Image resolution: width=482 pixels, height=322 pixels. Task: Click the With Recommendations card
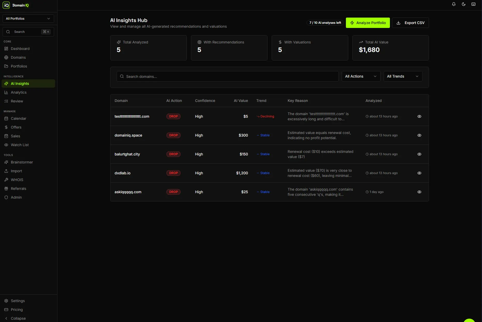point(229,48)
